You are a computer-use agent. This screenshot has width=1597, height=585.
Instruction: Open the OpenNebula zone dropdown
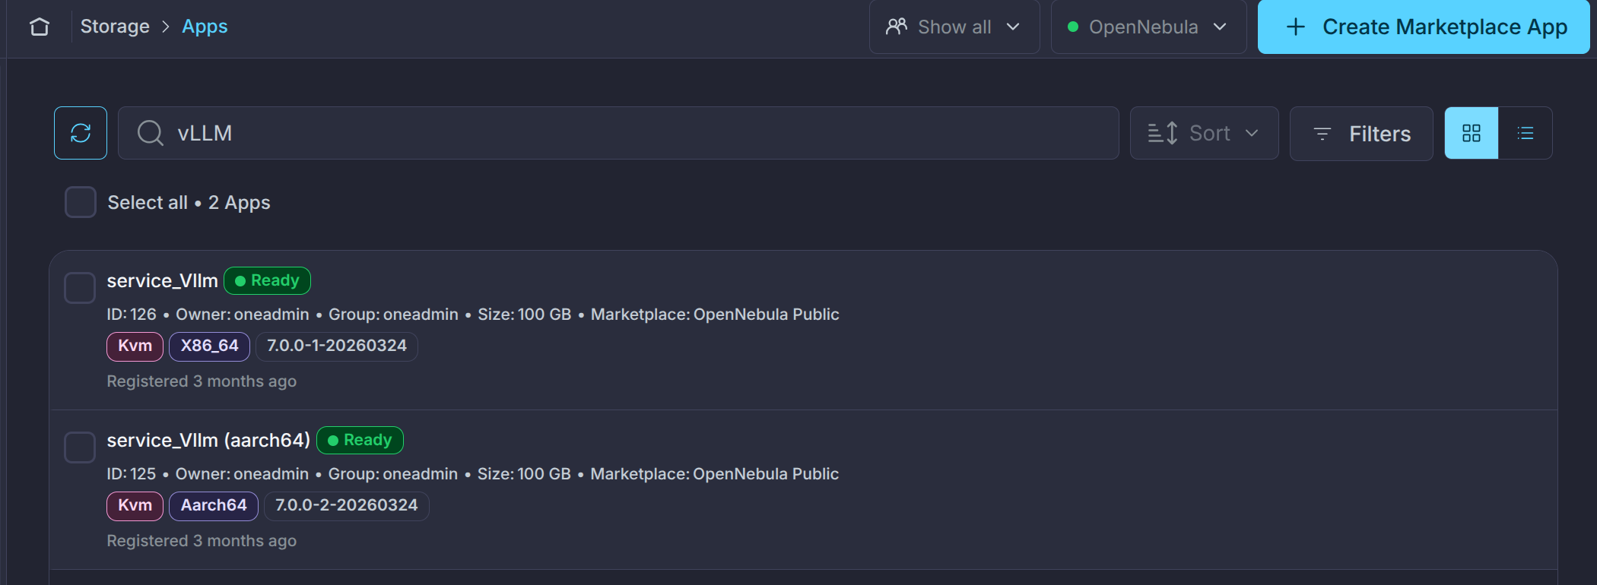(1148, 27)
